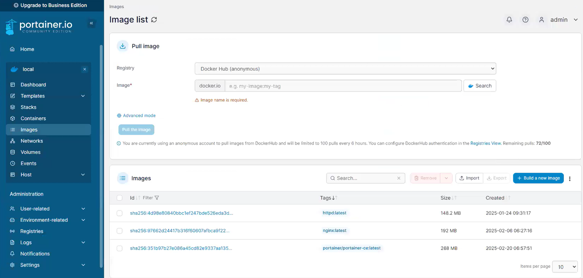The height and width of the screenshot is (278, 583).
Task: Close the local environment with X icon
Action: (x=85, y=69)
